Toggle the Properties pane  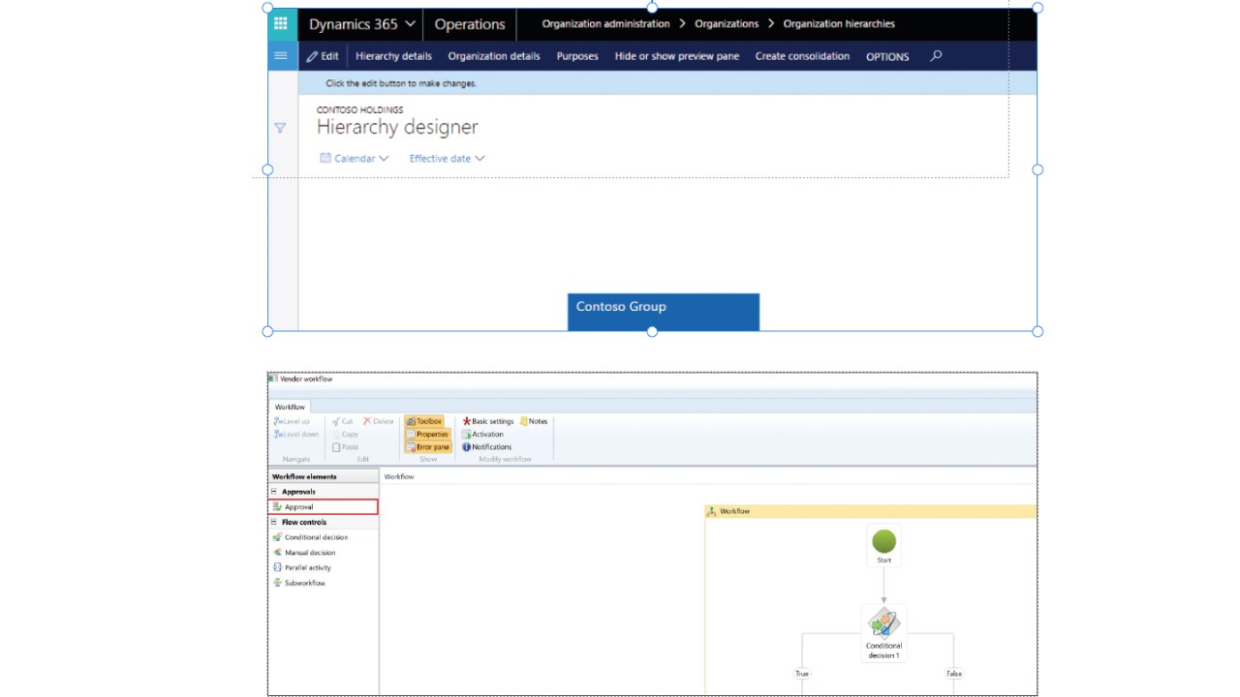pos(427,434)
